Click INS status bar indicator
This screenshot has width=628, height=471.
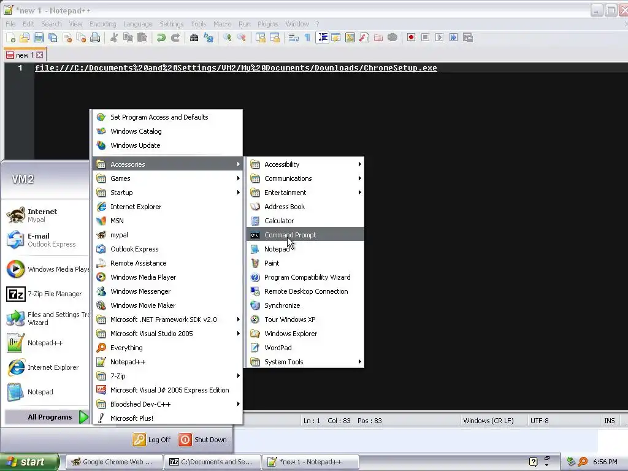609,421
